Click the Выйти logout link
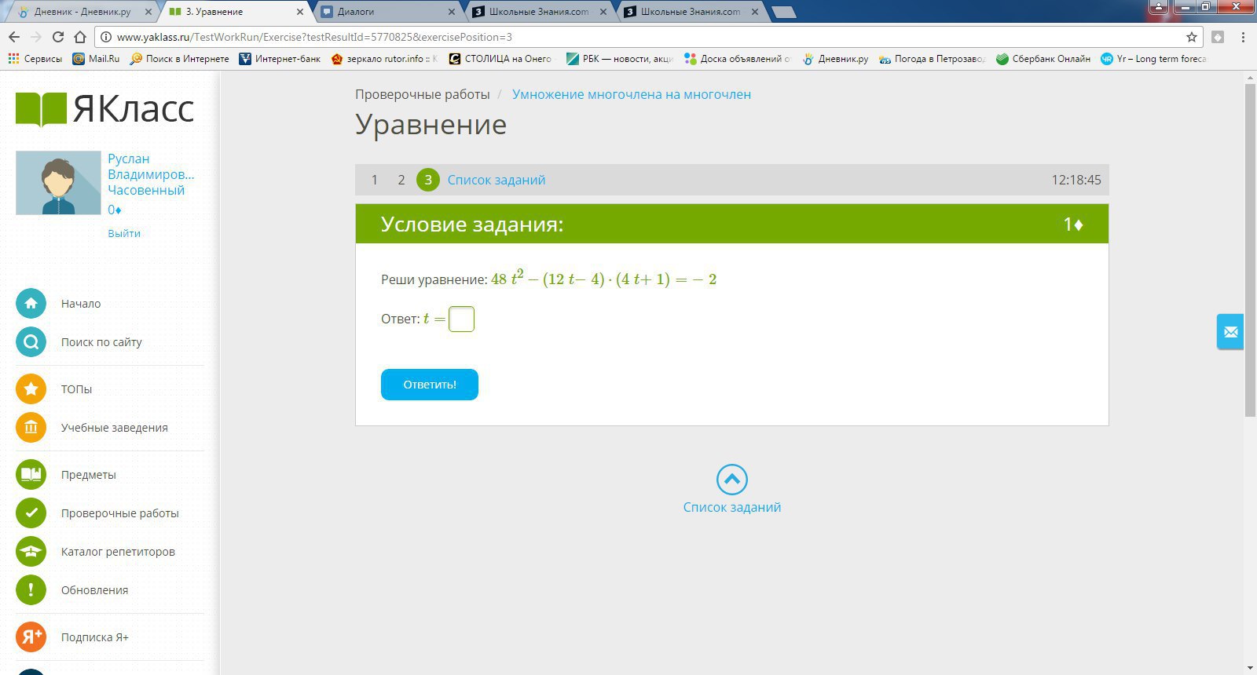Screen dimensions: 1257x675 [x=124, y=233]
